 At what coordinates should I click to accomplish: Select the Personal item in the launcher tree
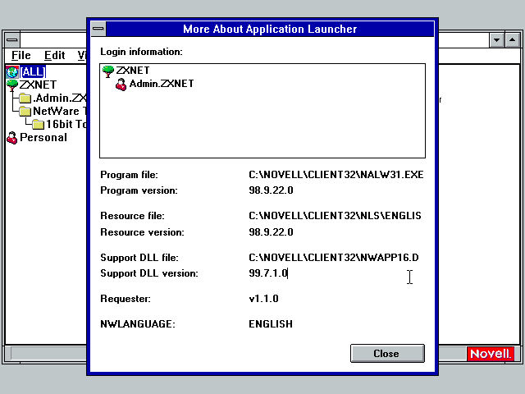(43, 137)
